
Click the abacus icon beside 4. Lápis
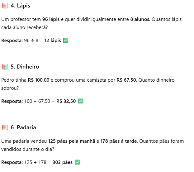coord(5,6)
